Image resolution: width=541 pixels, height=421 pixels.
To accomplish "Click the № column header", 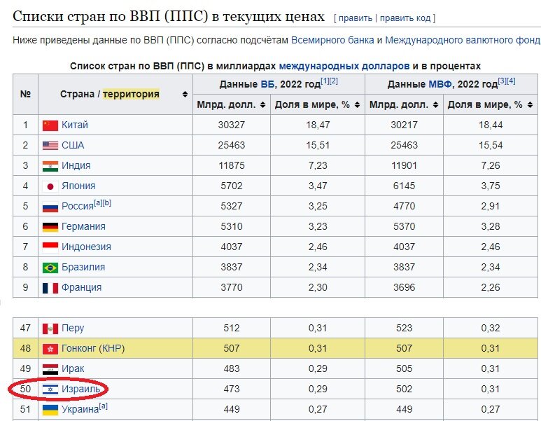I will click(25, 94).
